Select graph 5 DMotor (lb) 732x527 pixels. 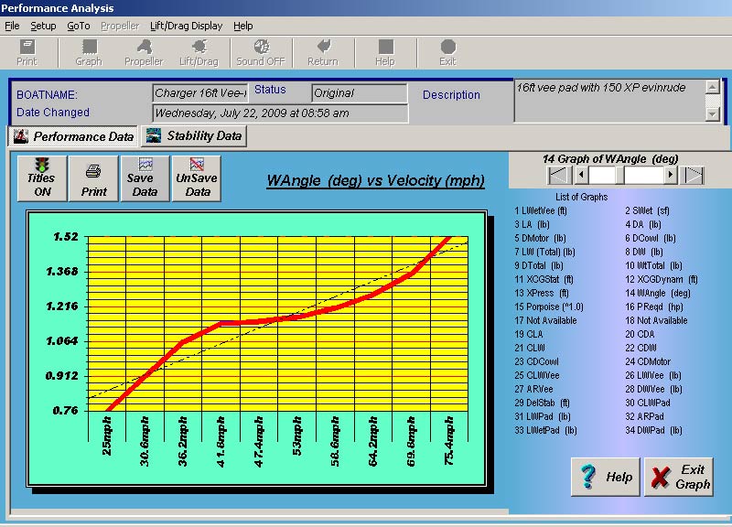coord(540,238)
